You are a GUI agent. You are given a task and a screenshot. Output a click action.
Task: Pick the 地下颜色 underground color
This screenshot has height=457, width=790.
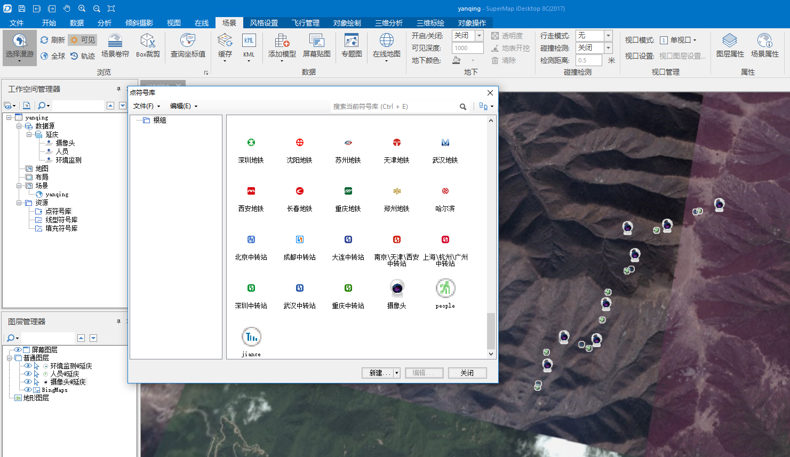pyautogui.click(x=457, y=60)
